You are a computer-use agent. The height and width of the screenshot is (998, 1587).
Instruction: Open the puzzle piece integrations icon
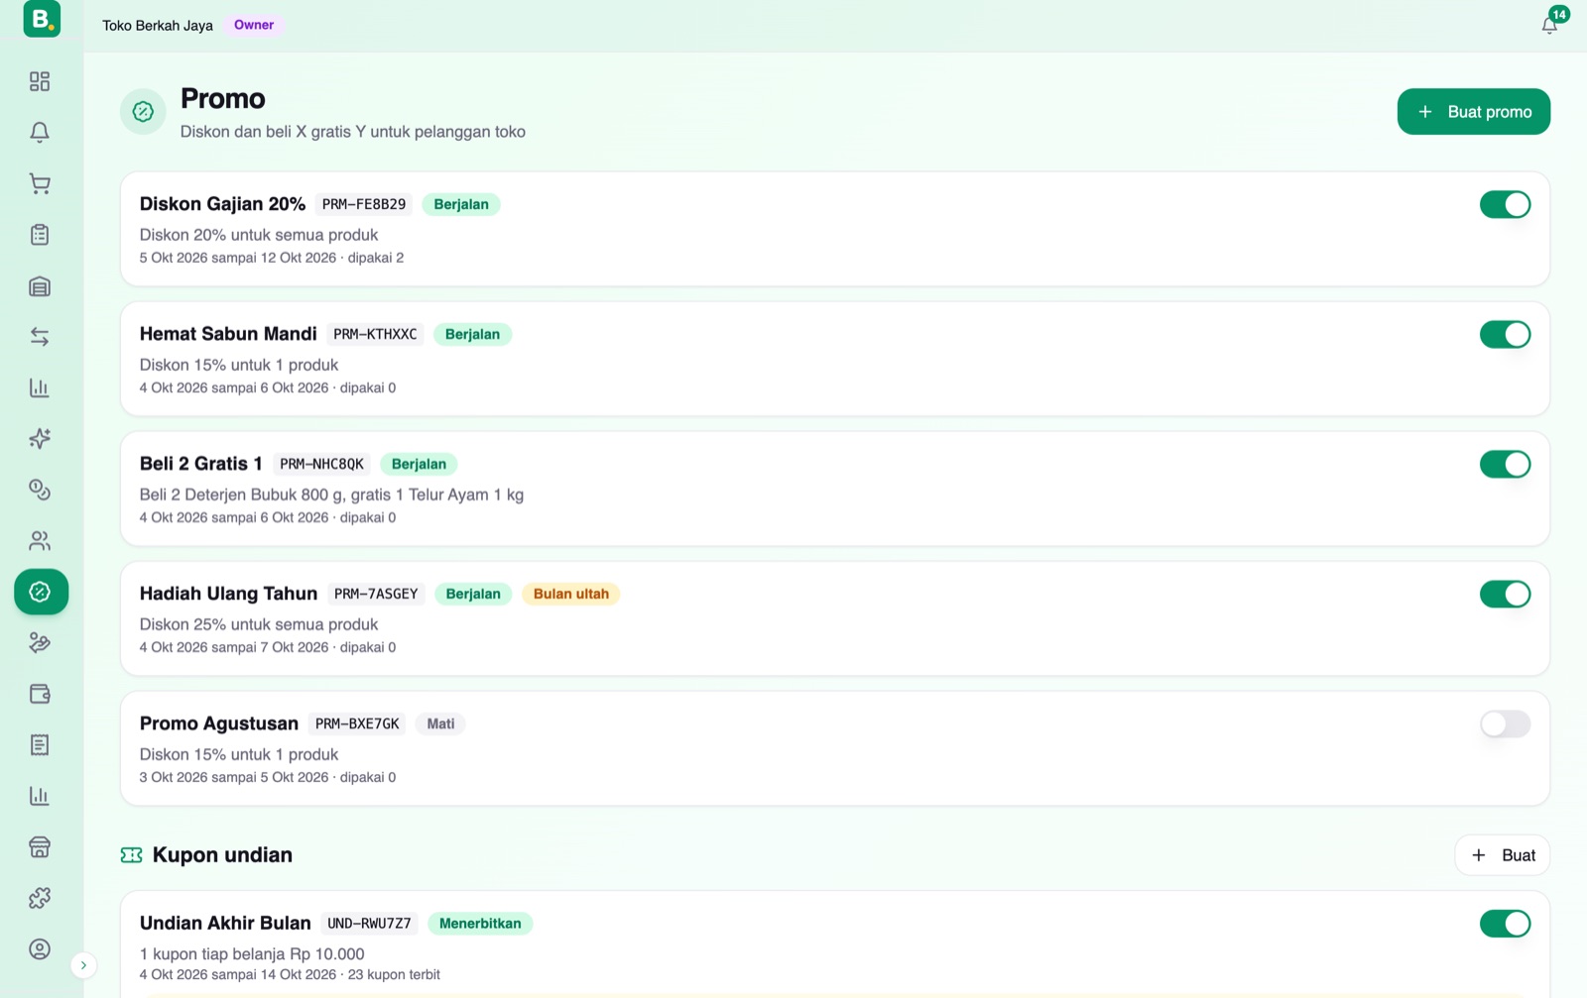point(40,898)
